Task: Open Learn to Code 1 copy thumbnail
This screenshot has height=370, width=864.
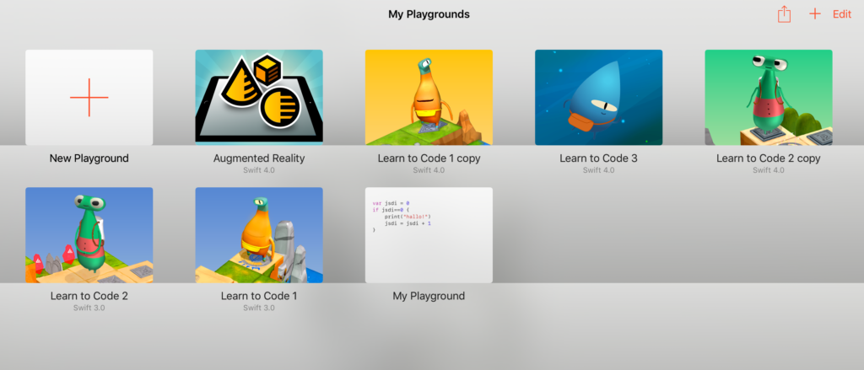Action: [x=429, y=98]
